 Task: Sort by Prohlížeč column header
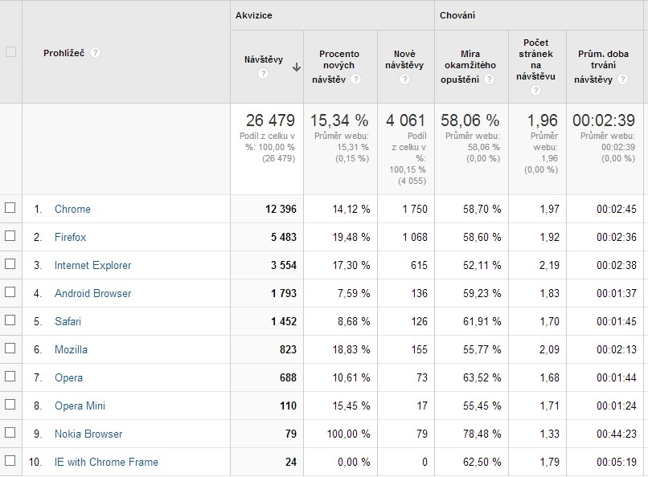tap(64, 53)
